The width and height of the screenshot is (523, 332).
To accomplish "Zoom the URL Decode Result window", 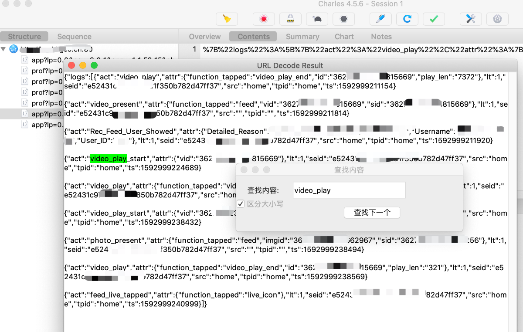I will pyautogui.click(x=94, y=66).
